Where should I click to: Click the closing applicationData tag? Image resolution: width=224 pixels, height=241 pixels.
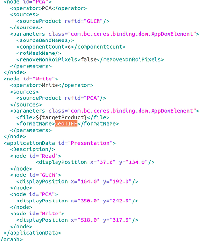(x=32, y=233)
